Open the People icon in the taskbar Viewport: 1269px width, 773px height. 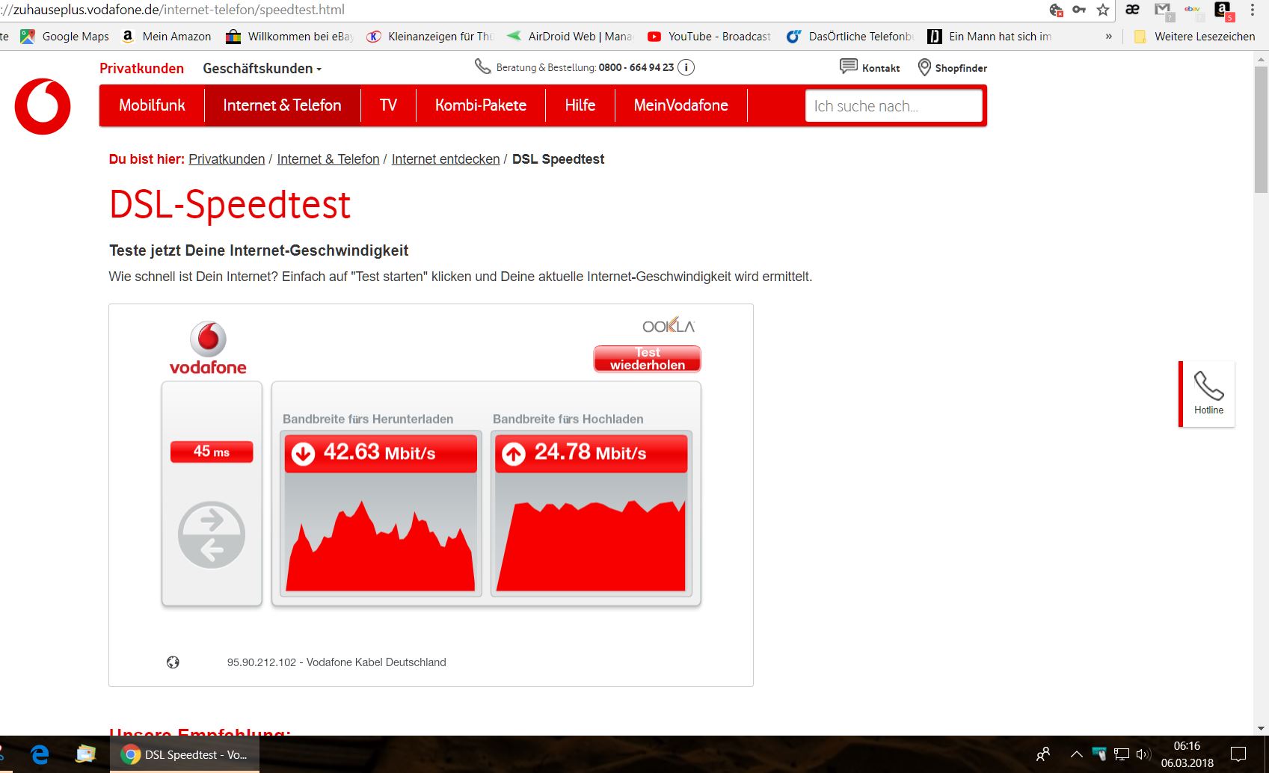coord(1043,754)
